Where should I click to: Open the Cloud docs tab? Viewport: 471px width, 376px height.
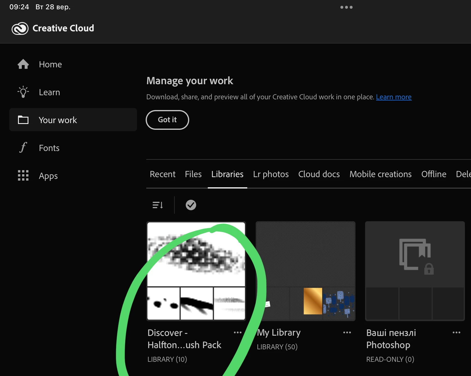pos(319,174)
